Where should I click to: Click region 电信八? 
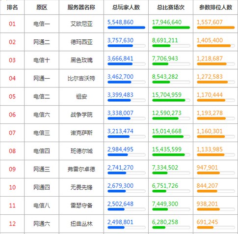click(x=42, y=206)
